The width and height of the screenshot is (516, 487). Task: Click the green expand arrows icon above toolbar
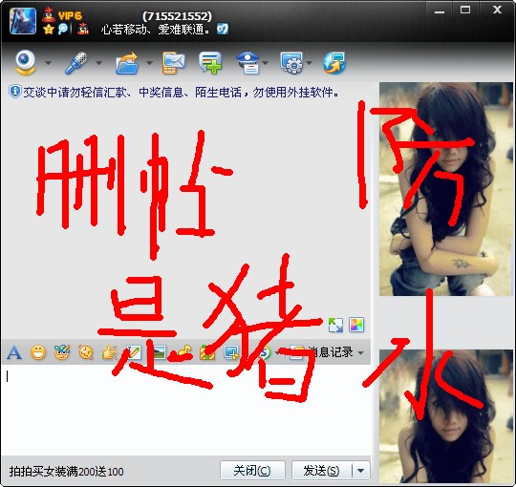click(335, 325)
